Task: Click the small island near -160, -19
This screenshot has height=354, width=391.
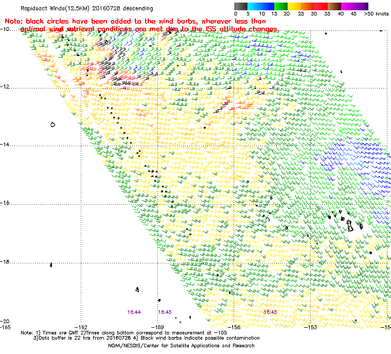Action: pos(137,289)
